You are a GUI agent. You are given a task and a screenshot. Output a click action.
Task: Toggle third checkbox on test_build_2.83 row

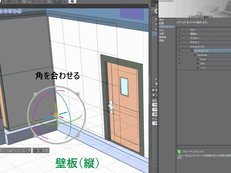click(187, 47)
